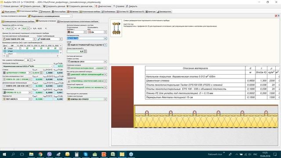Click the diameters list horizontal scrollbar
The image size is (281, 158).
pos(31,56)
